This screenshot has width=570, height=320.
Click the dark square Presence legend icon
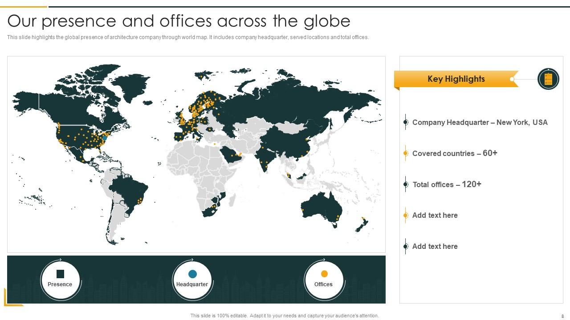[x=60, y=274]
